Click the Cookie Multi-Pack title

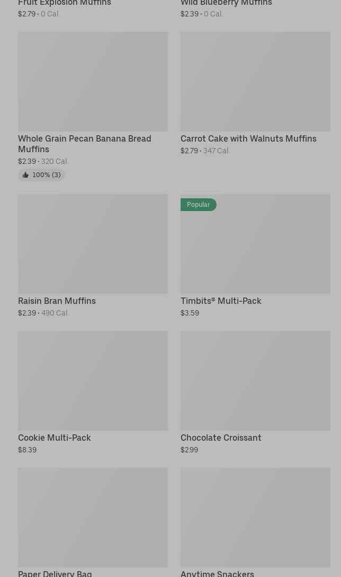[x=55, y=438]
